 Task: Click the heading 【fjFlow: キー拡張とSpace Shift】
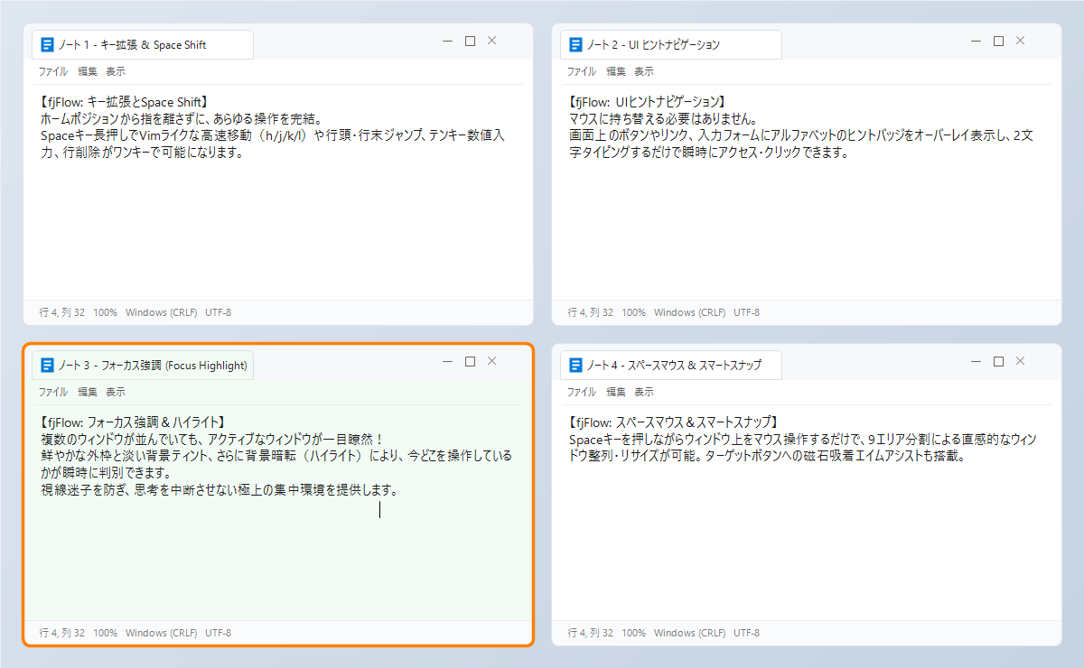tap(126, 102)
